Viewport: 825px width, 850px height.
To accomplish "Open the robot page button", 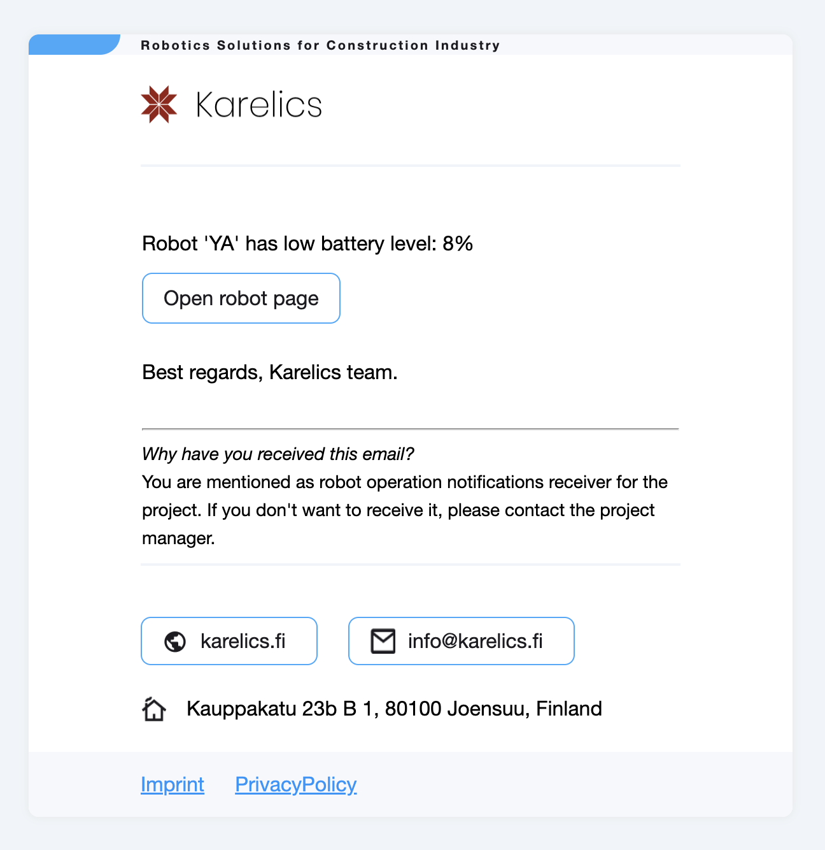I will click(x=241, y=298).
